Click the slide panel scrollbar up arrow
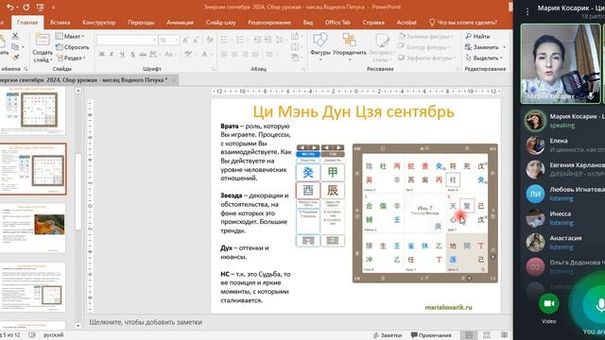This screenshot has width=605, height=340. click(78, 91)
